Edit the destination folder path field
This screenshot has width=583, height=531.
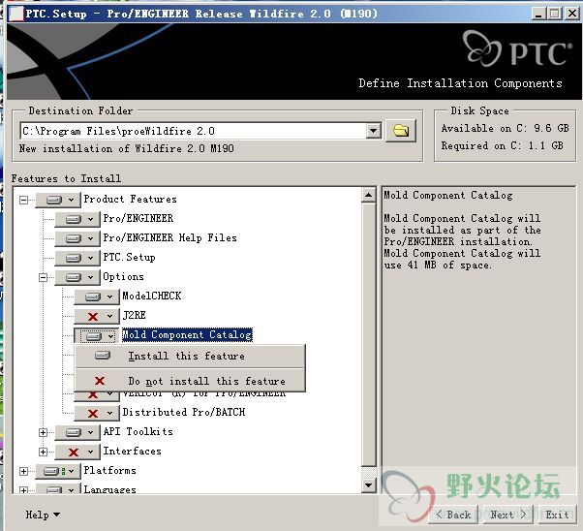pos(193,131)
